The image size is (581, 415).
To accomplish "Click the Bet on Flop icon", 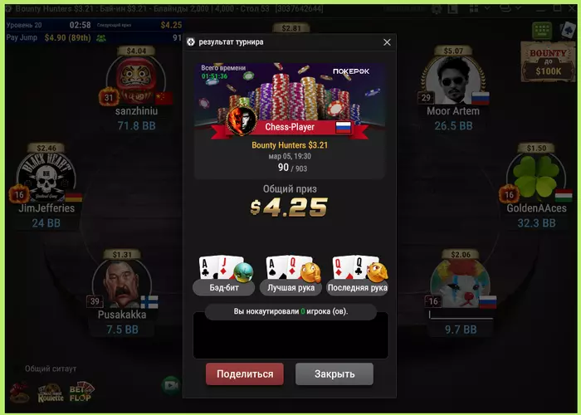I will point(81,393).
